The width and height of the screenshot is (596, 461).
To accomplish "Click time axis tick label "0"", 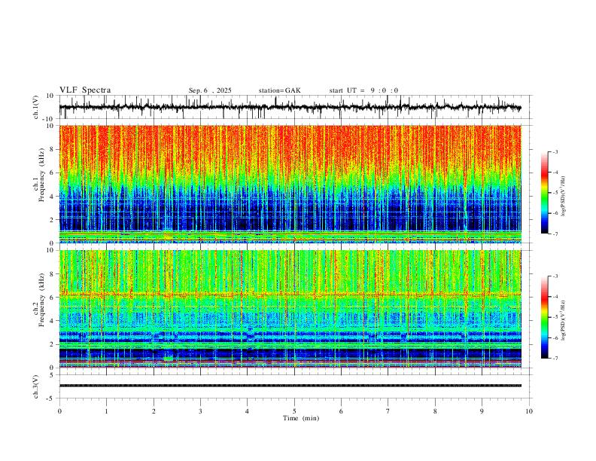I will pyautogui.click(x=59, y=411).
